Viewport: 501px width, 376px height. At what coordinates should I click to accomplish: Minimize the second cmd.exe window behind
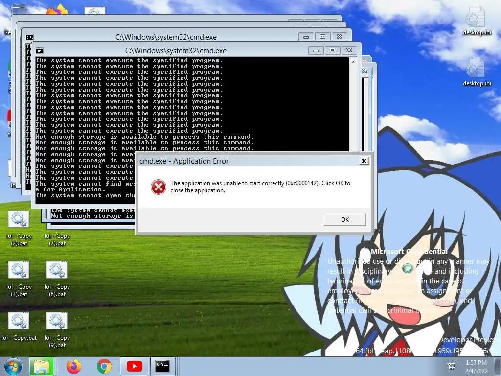[306, 37]
